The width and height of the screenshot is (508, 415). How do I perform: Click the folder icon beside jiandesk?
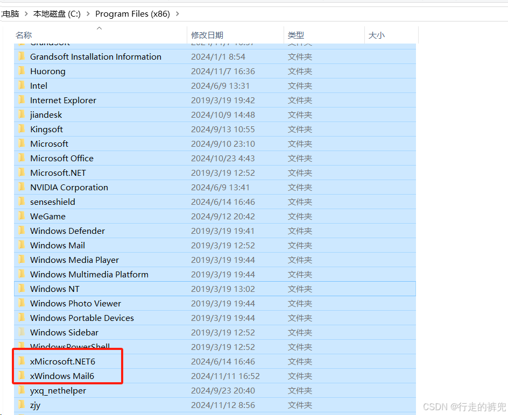(x=22, y=115)
